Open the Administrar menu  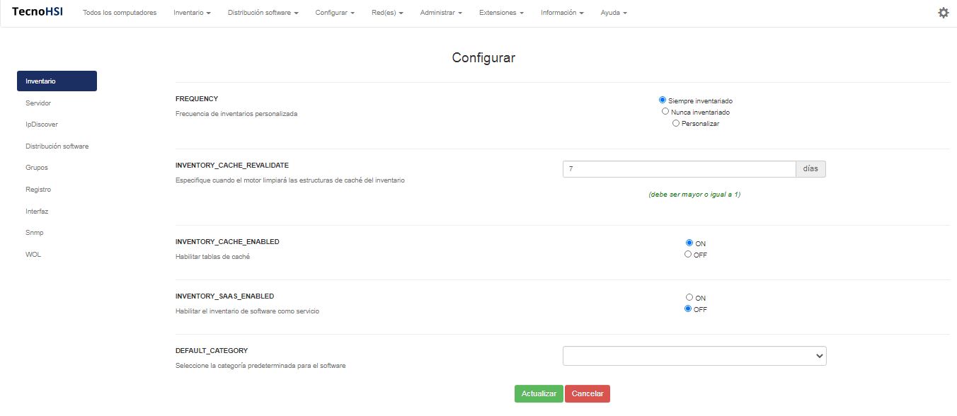pyautogui.click(x=441, y=13)
